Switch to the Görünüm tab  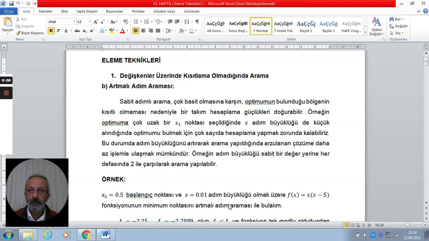tap(192, 11)
